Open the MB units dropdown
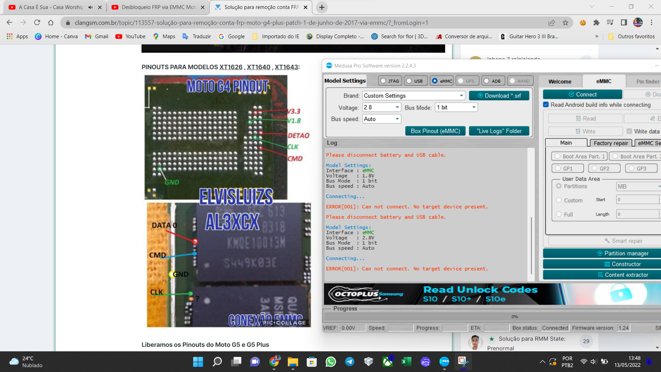Screen dimensions: 661x372 pos(639,186)
